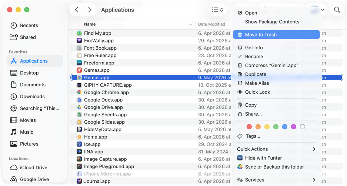347x186 pixels.
Task: Expand the Quick Actions submenu arrow
Action: [314, 149]
